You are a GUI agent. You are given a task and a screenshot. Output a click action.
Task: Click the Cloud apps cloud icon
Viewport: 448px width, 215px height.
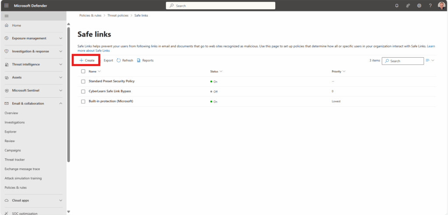7,201
